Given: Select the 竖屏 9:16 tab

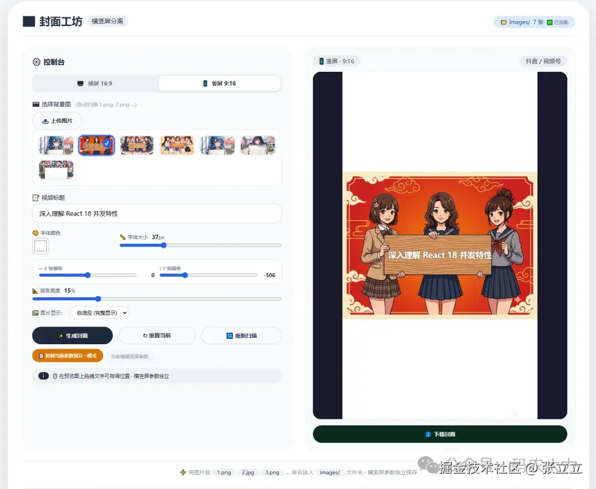Looking at the screenshot, I should (x=219, y=83).
